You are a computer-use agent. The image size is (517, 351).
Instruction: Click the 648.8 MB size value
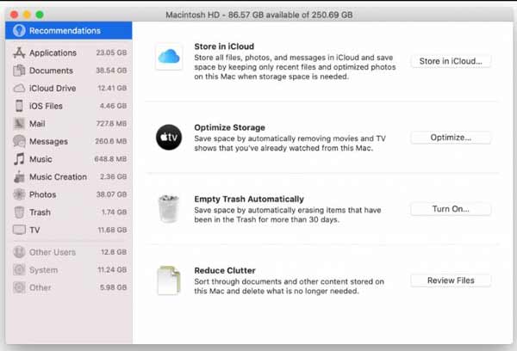click(110, 159)
